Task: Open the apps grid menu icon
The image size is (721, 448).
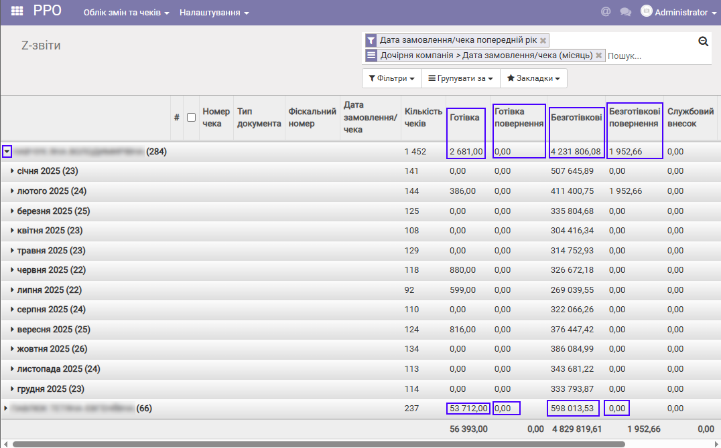Action: point(17,12)
